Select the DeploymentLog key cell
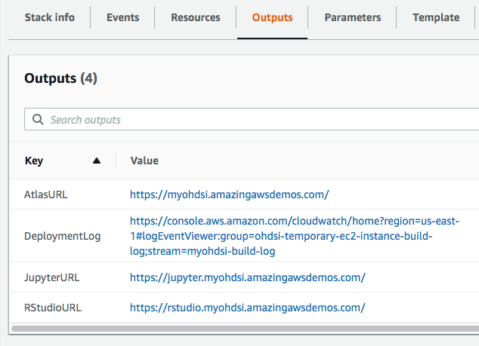The height and width of the screenshot is (346, 479). tap(62, 236)
